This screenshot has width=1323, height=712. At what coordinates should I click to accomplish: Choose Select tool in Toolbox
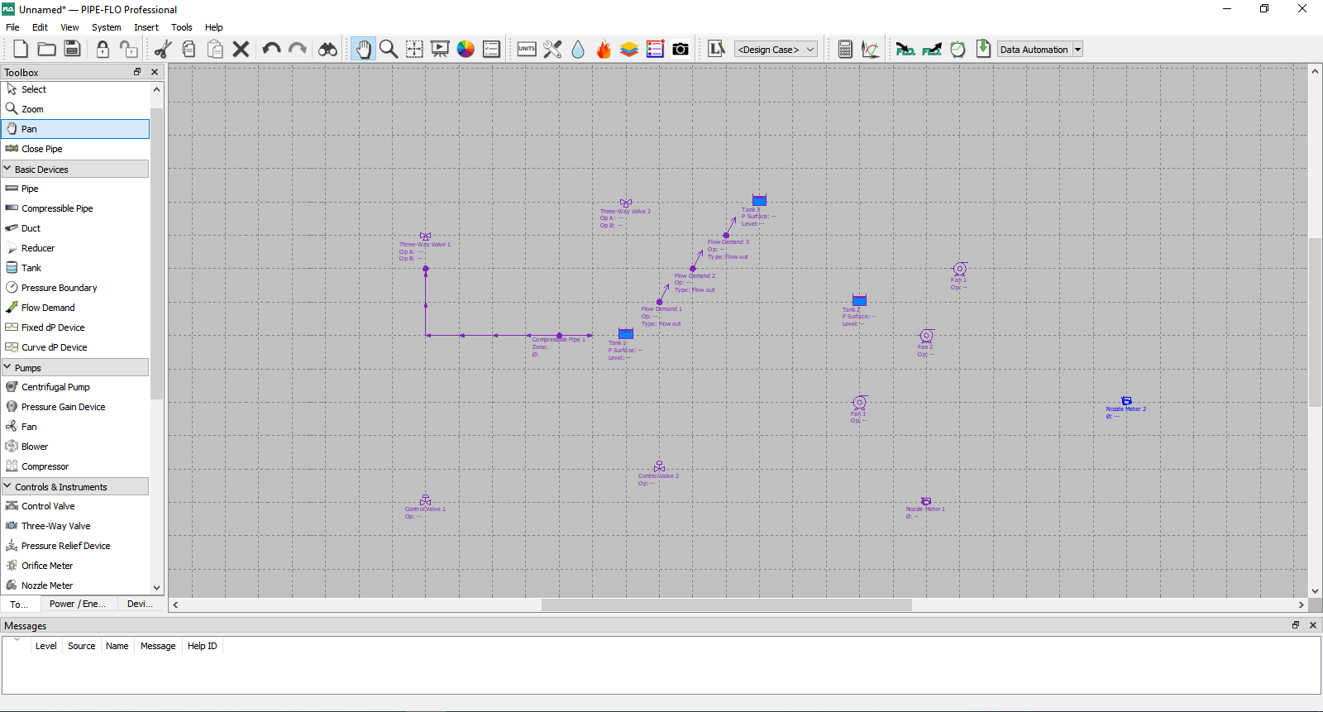(75, 89)
